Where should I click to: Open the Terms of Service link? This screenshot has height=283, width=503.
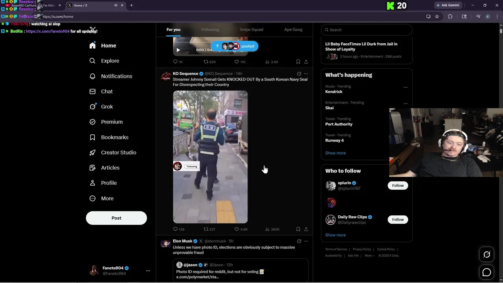336,249
